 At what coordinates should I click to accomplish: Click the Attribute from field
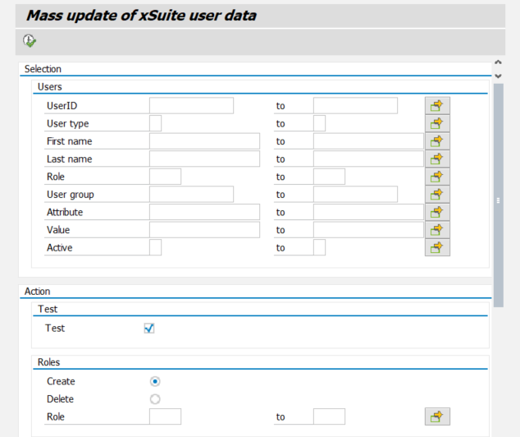pos(204,212)
